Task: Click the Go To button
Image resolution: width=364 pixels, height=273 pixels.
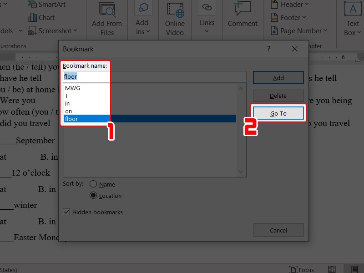Action: [278, 113]
